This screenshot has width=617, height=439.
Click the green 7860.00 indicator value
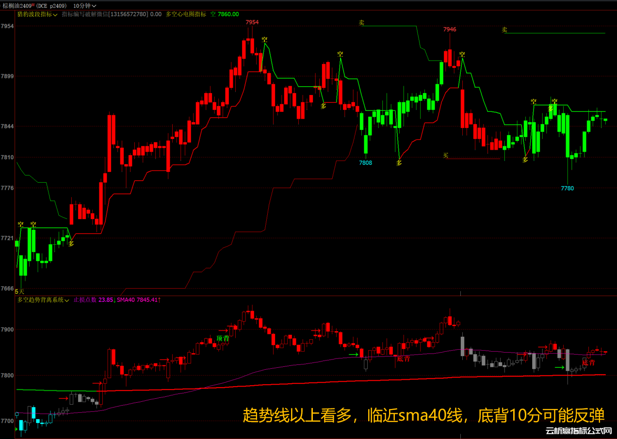click(x=228, y=14)
